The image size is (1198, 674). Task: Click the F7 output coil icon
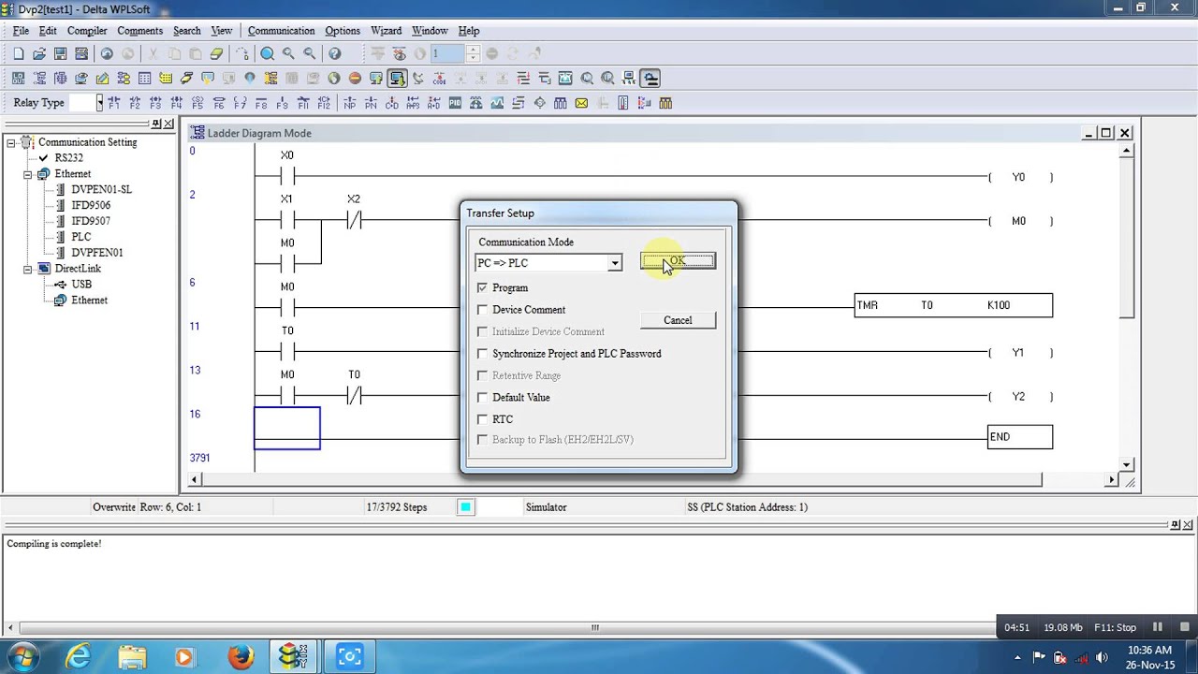[240, 103]
